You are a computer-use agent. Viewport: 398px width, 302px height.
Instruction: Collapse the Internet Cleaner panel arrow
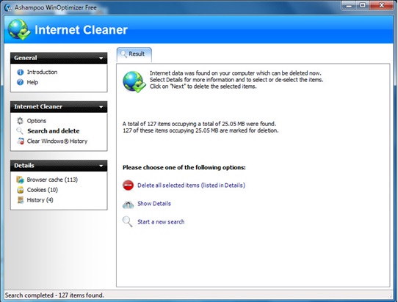(x=101, y=107)
